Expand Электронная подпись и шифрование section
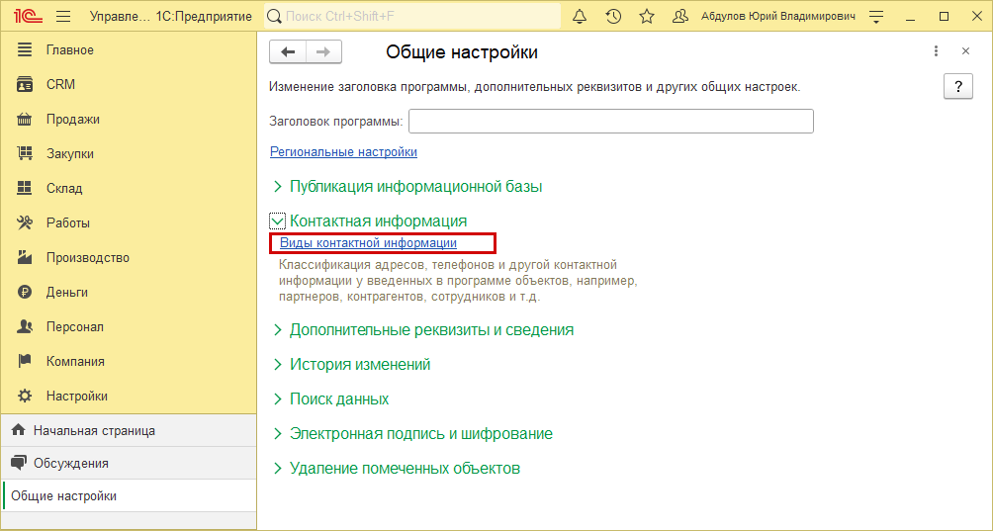The height and width of the screenshot is (531, 993). pyautogui.click(x=277, y=434)
